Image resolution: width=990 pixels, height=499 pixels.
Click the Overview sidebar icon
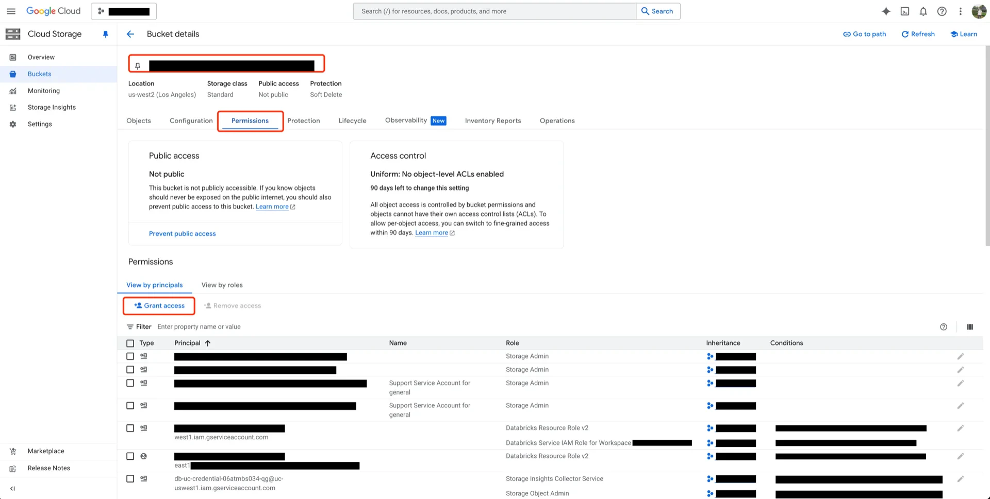click(x=13, y=57)
